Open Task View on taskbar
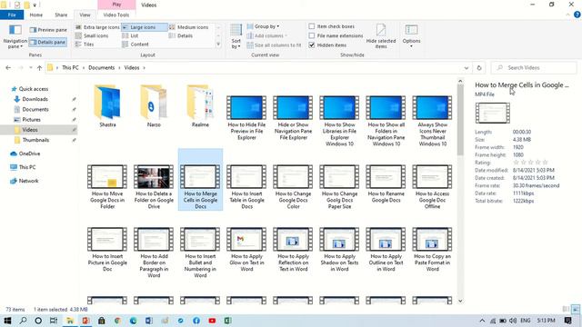The width and height of the screenshot is (582, 327). [54, 321]
